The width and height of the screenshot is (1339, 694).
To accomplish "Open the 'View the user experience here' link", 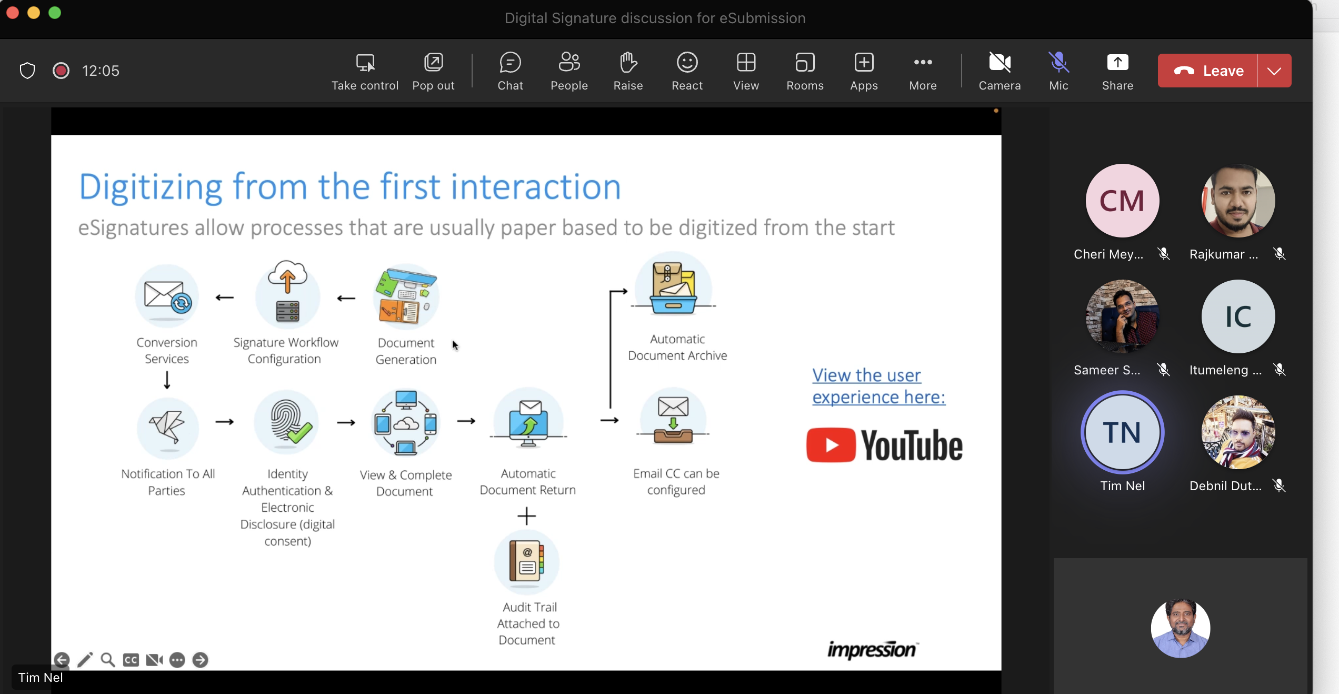I will [x=878, y=386].
